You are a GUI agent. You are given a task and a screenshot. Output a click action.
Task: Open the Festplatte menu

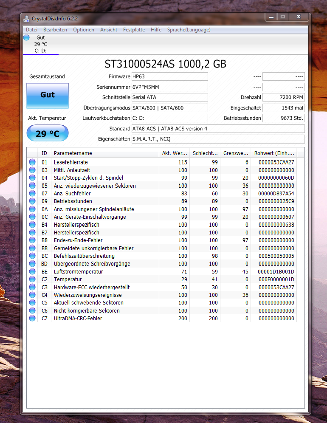[x=134, y=30]
